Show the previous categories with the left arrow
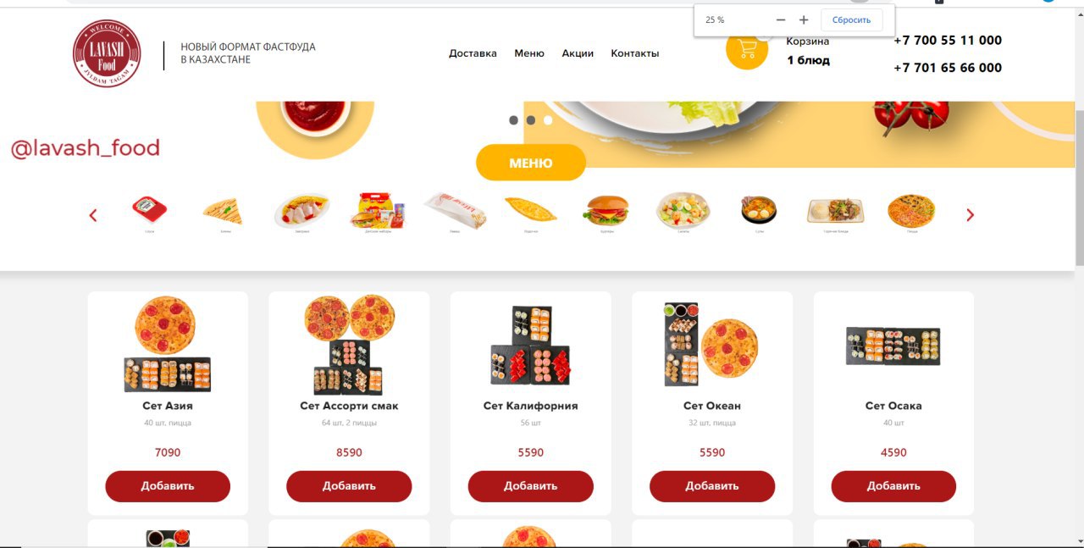This screenshot has width=1084, height=548. [x=93, y=215]
